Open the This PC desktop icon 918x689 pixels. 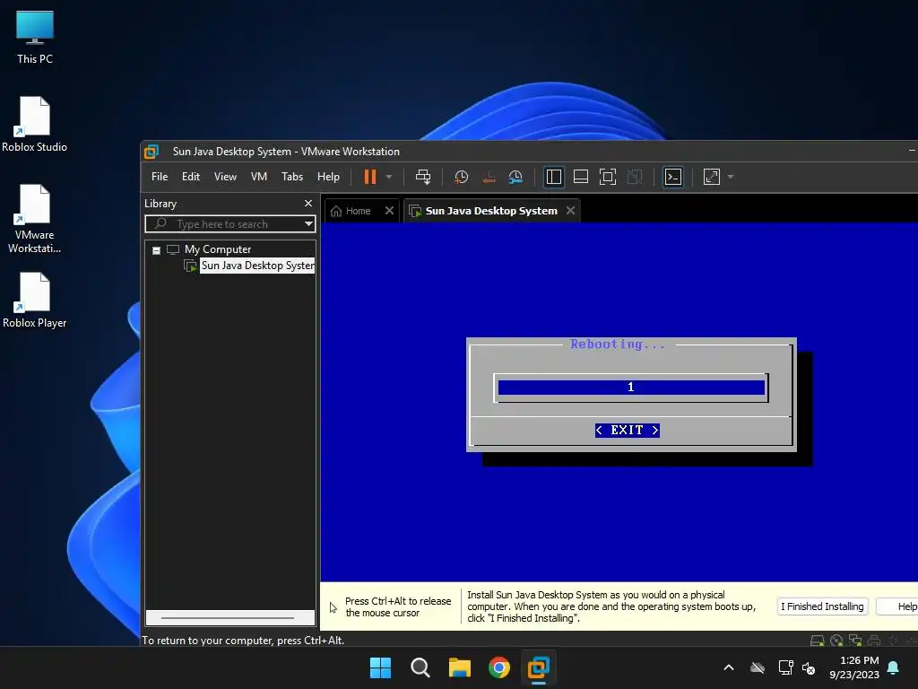[x=35, y=38]
